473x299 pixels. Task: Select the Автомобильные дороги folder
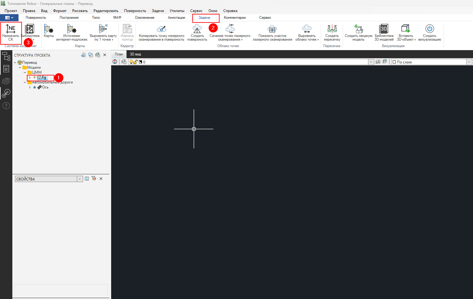pos(50,82)
